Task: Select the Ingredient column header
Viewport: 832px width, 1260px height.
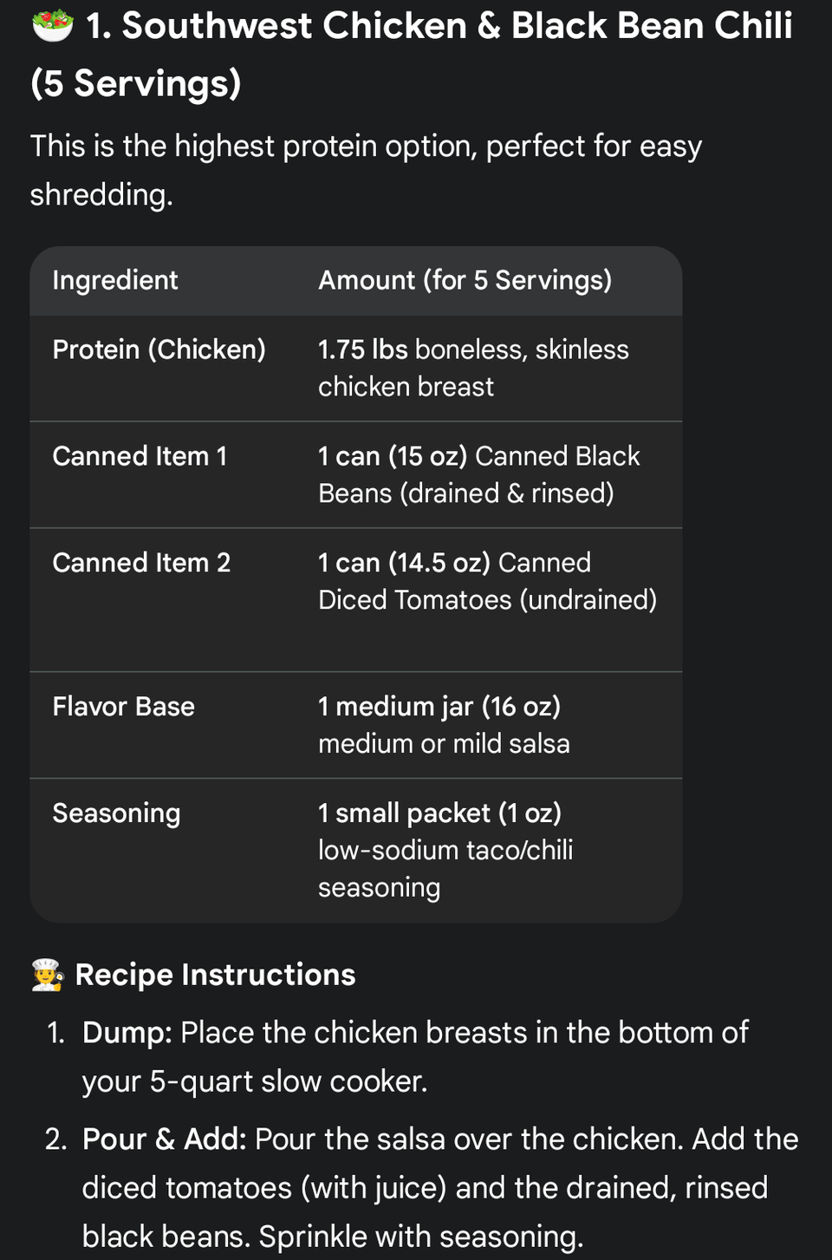Action: [114, 280]
